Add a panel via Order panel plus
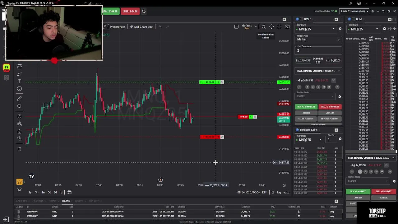398x224 pixels. 336,19
